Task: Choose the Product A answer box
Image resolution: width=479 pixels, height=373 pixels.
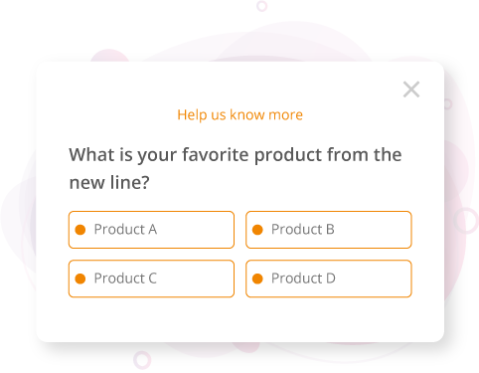Action: [x=151, y=230]
